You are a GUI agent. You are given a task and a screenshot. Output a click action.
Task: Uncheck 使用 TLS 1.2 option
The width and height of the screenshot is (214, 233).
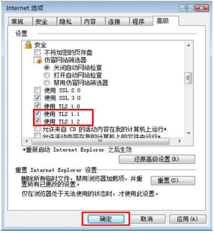37,121
